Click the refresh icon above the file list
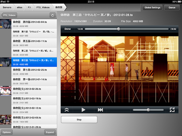The image size is (182, 136). pyautogui.click(x=52, y=15)
